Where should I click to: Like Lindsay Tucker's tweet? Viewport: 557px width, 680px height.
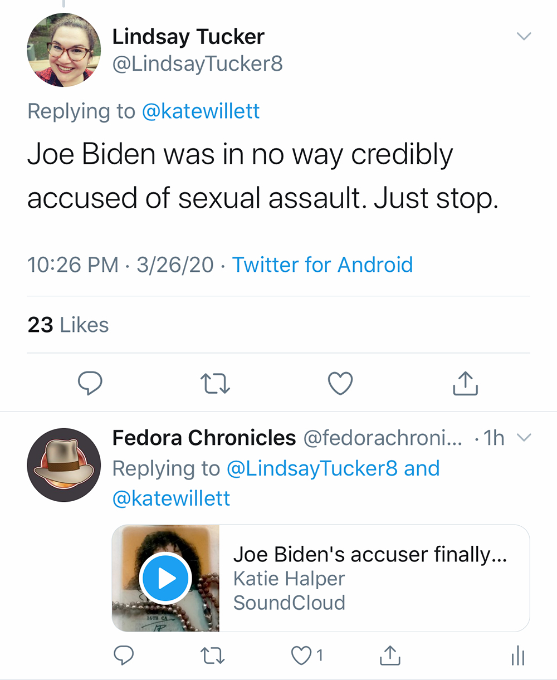click(340, 384)
